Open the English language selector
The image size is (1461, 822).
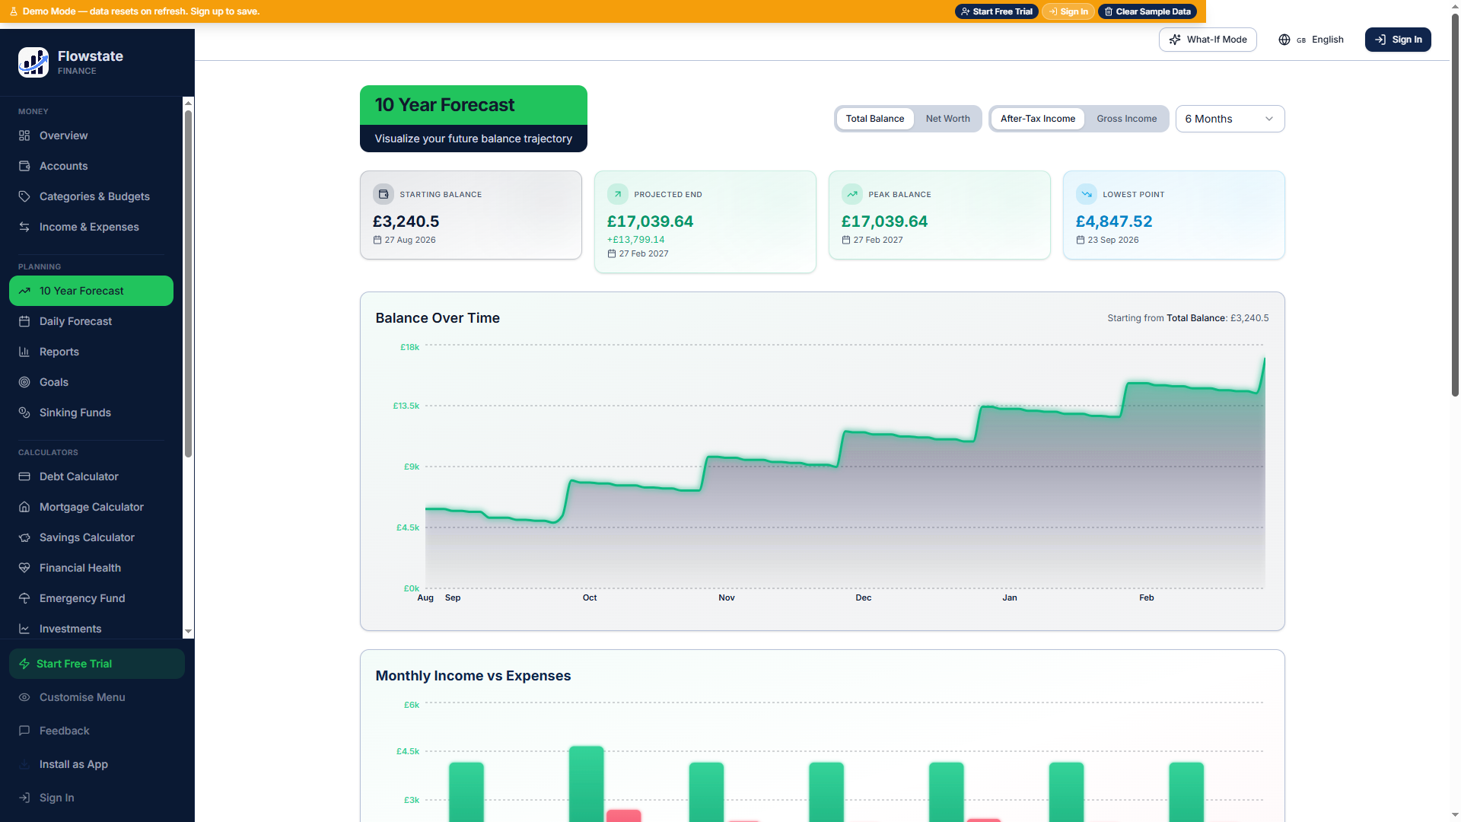coord(1311,40)
